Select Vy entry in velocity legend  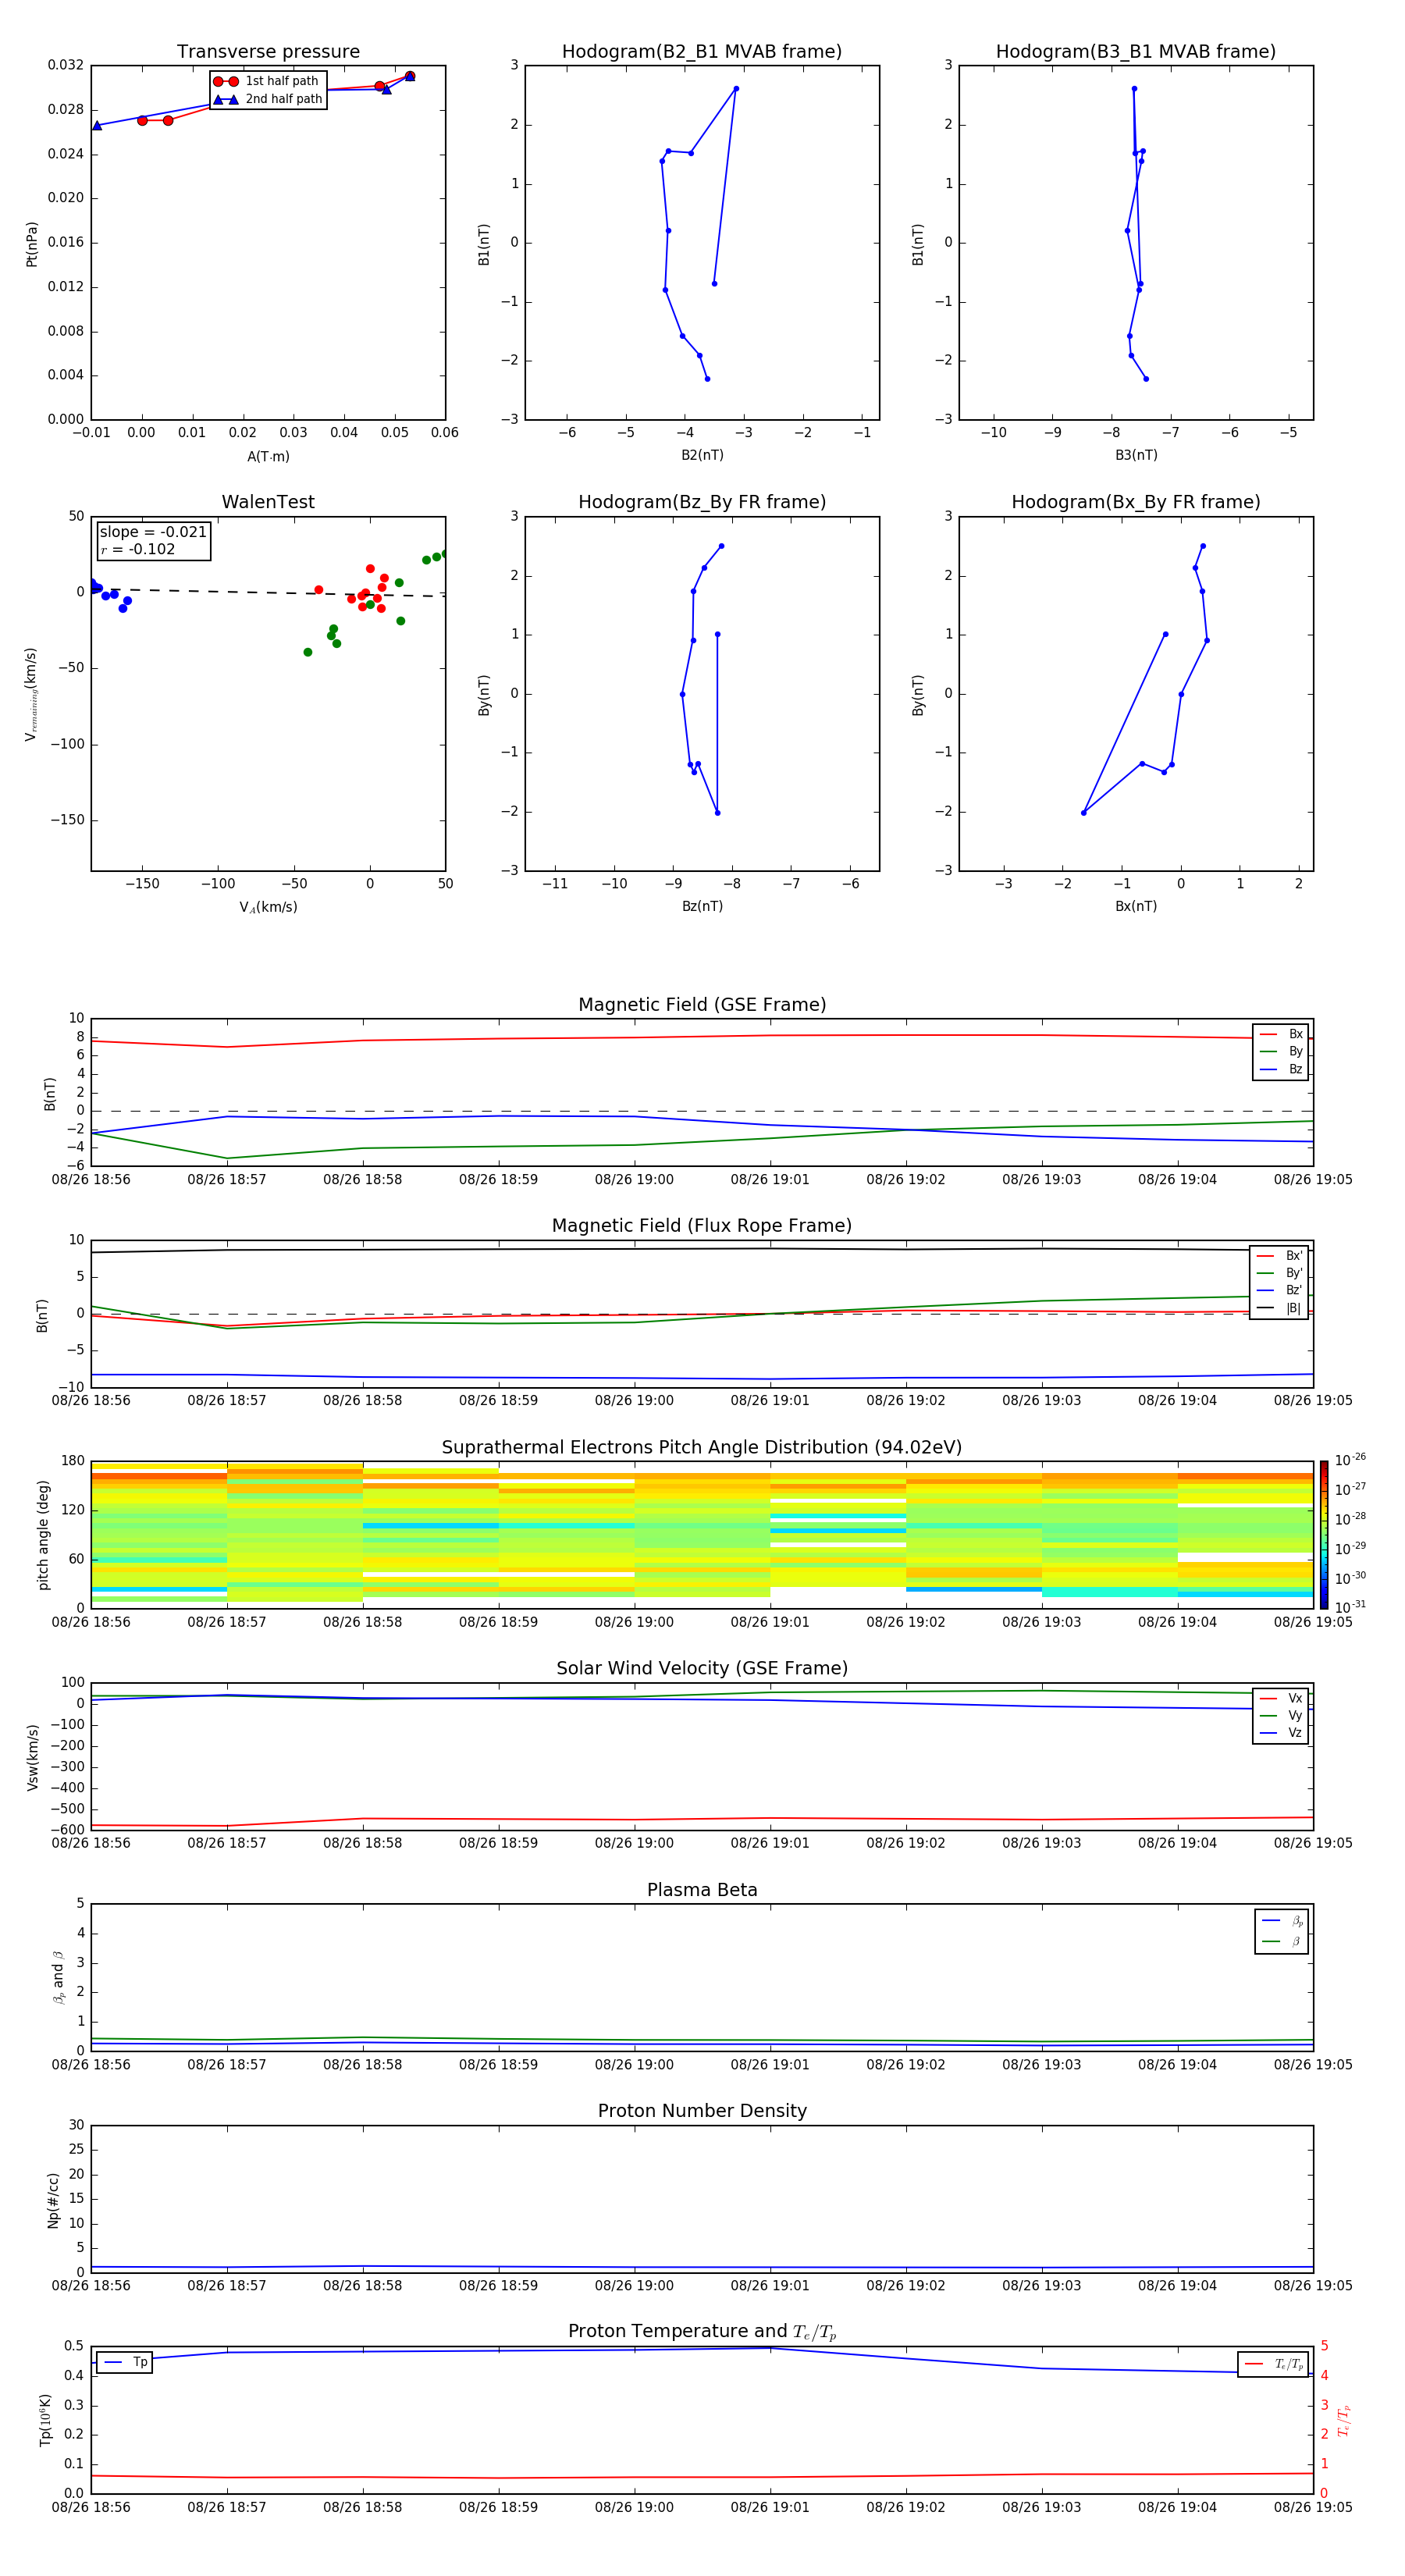(x=1281, y=1716)
